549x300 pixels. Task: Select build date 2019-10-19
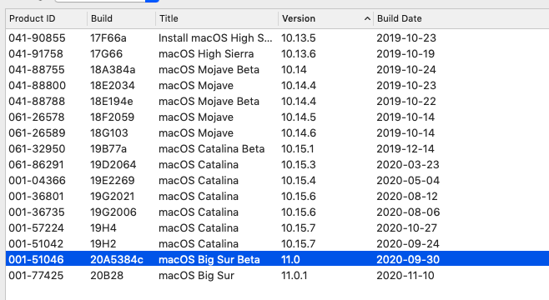point(405,54)
